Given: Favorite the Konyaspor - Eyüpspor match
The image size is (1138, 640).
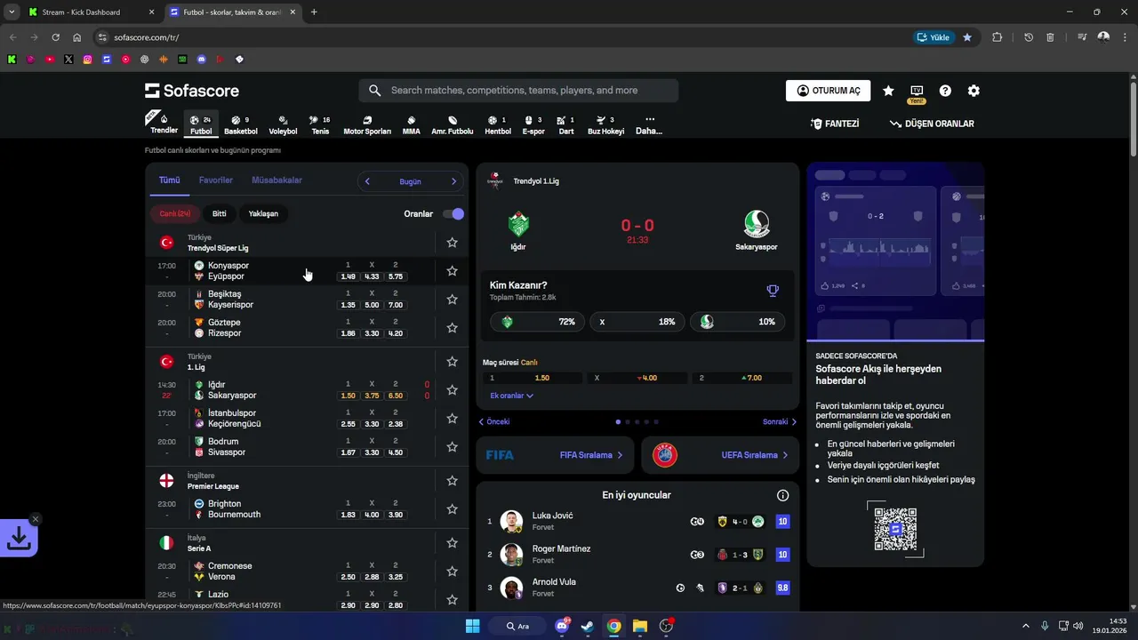Looking at the screenshot, I should coord(452,271).
